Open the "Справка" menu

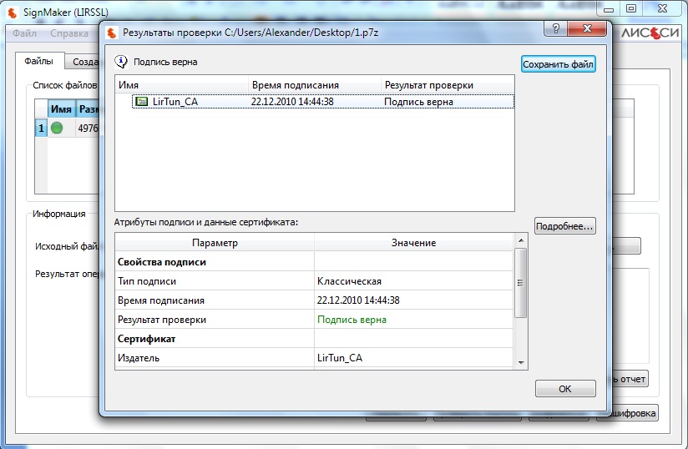coord(69,33)
